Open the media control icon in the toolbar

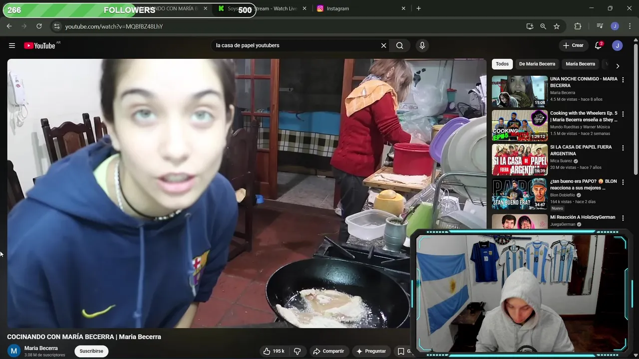(x=600, y=26)
